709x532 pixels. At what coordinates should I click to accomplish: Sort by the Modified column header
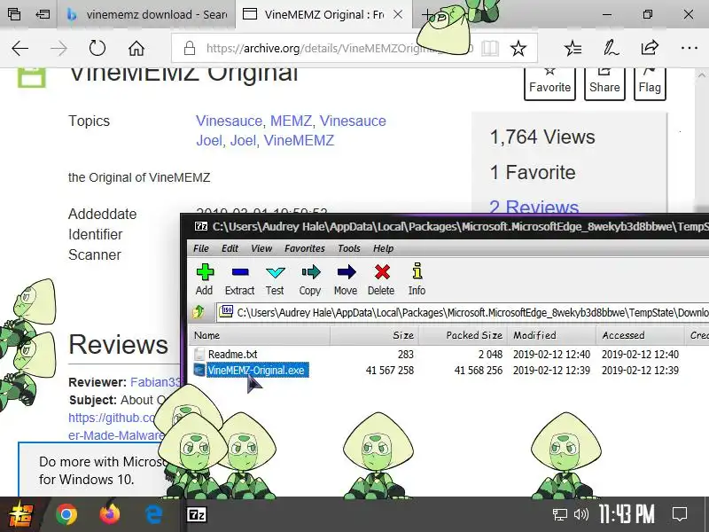[552, 335]
